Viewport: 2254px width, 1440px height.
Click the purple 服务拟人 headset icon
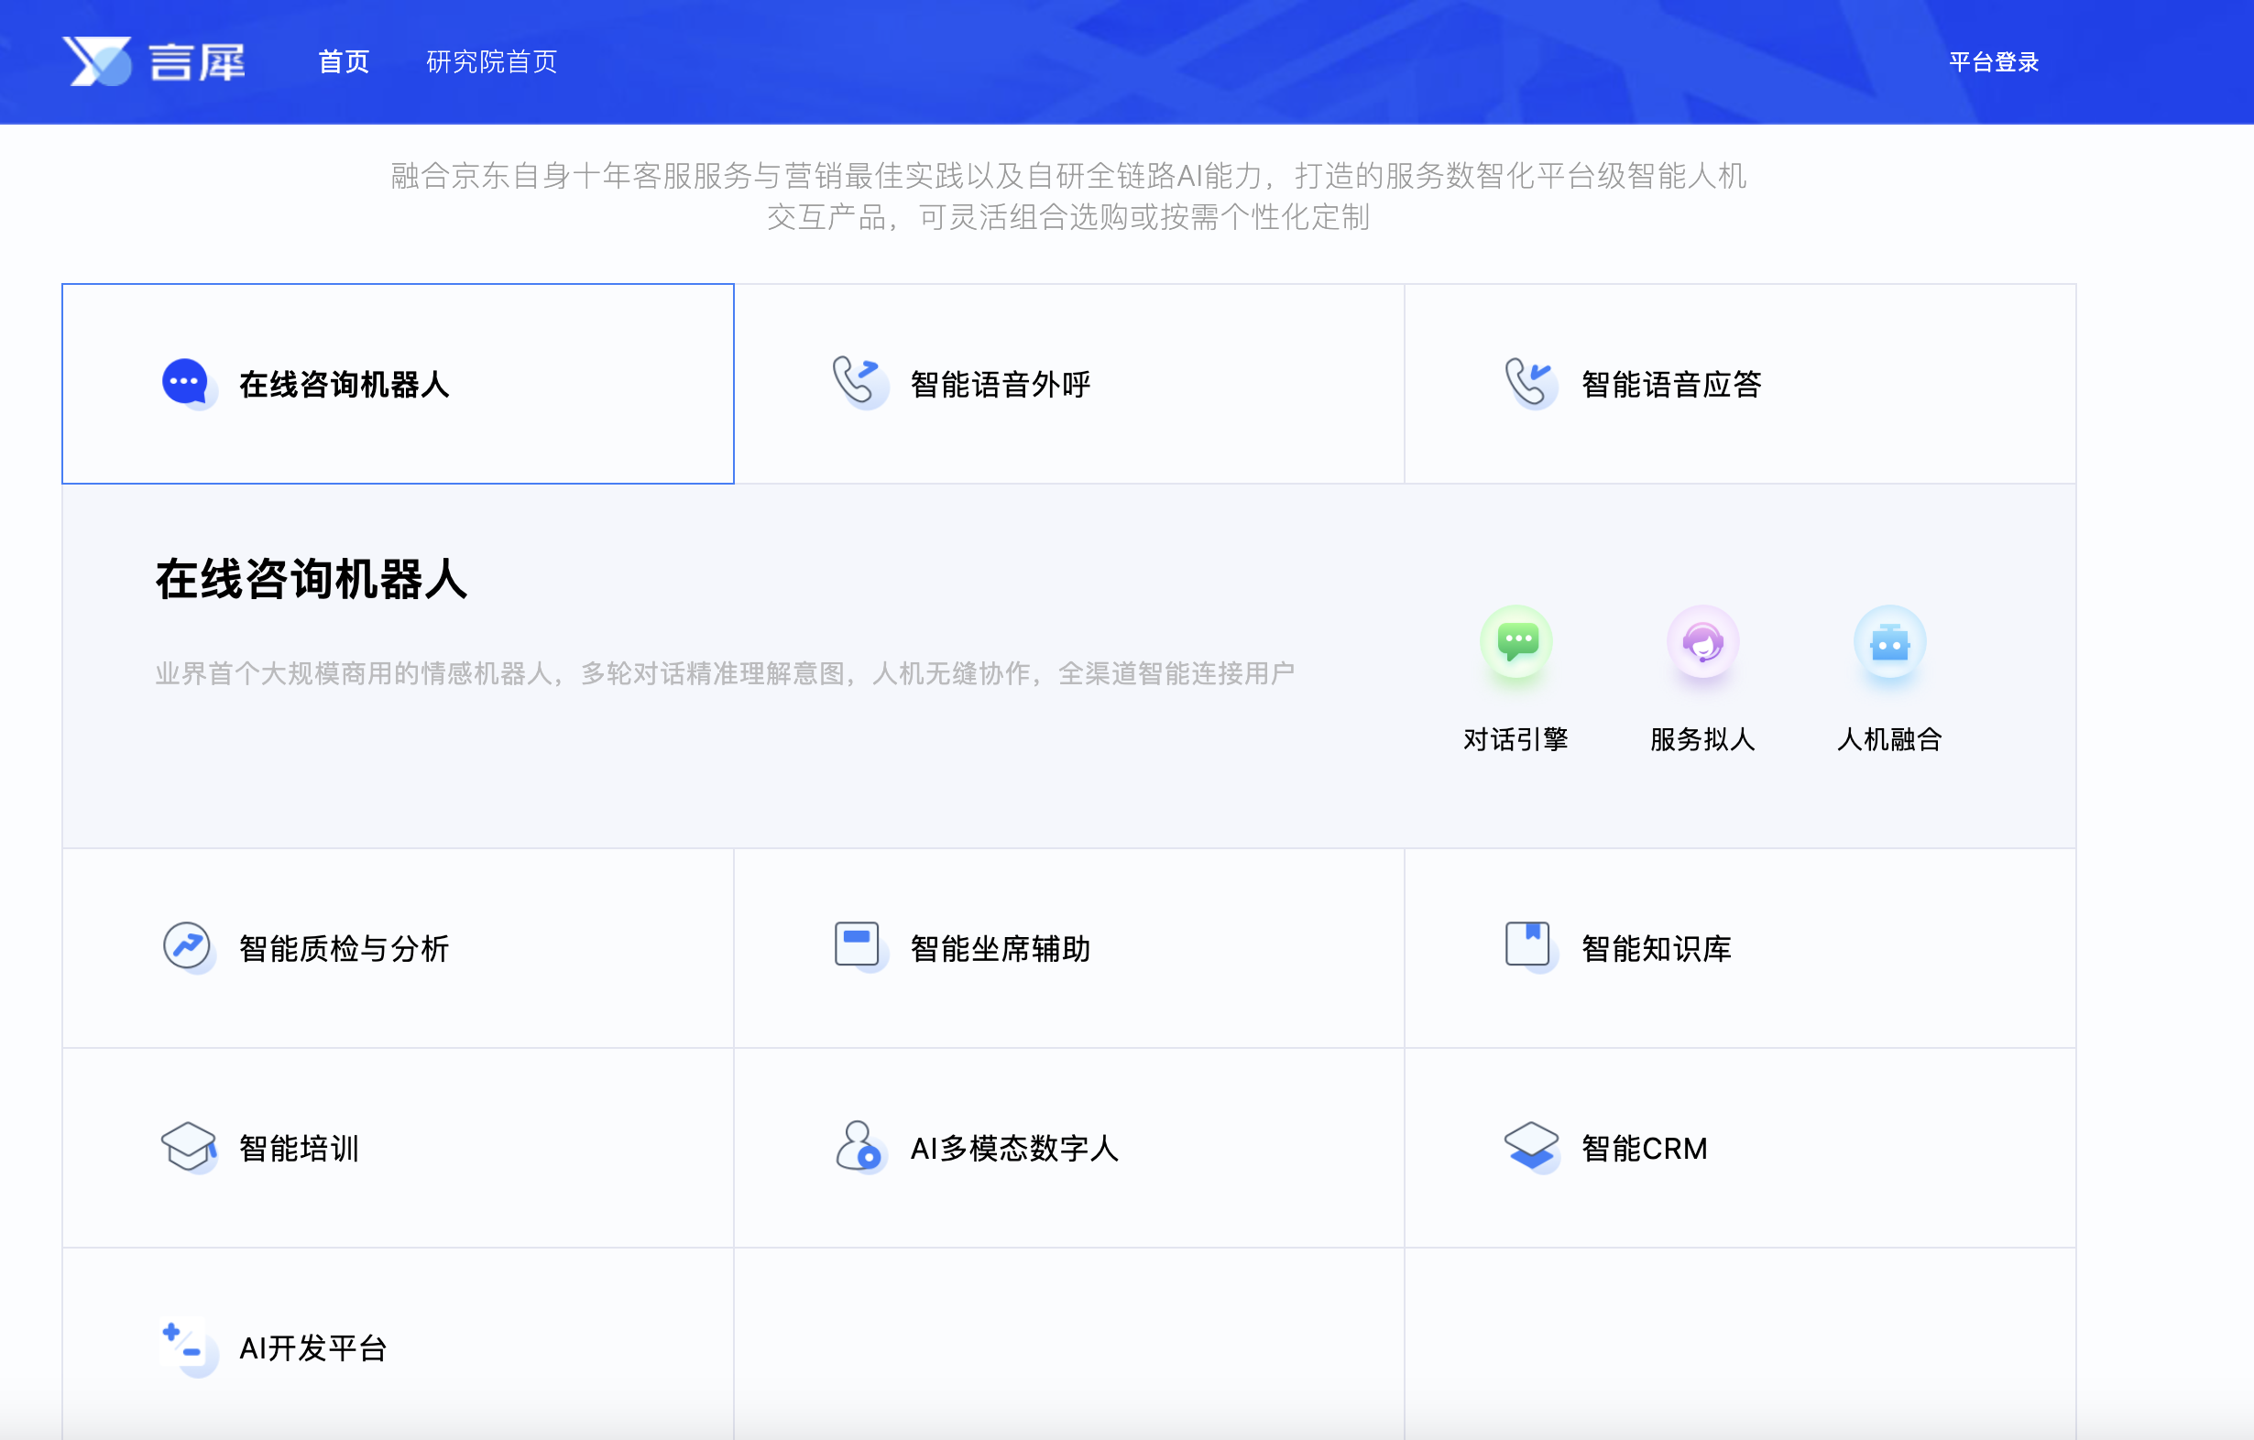coord(1702,642)
